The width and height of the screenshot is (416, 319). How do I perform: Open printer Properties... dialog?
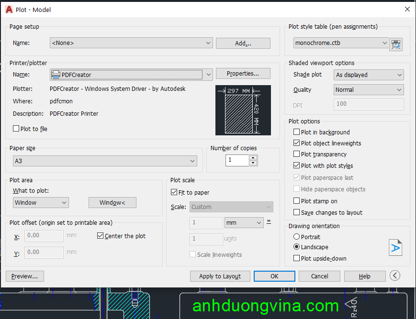[x=243, y=74]
